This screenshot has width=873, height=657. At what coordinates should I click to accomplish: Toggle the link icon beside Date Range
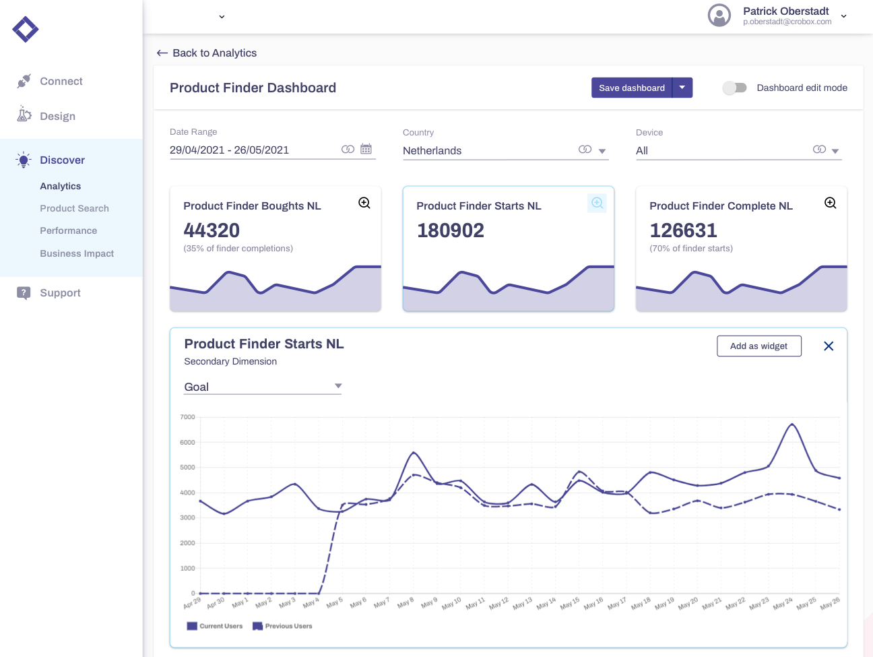[348, 148]
